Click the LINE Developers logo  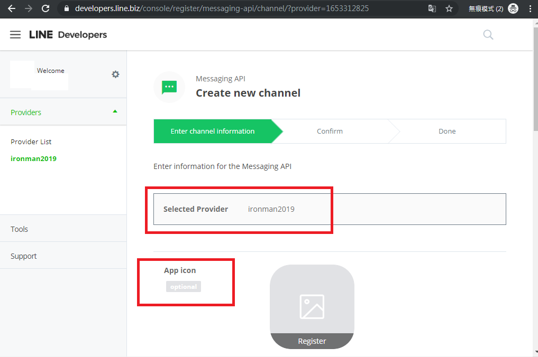click(68, 35)
